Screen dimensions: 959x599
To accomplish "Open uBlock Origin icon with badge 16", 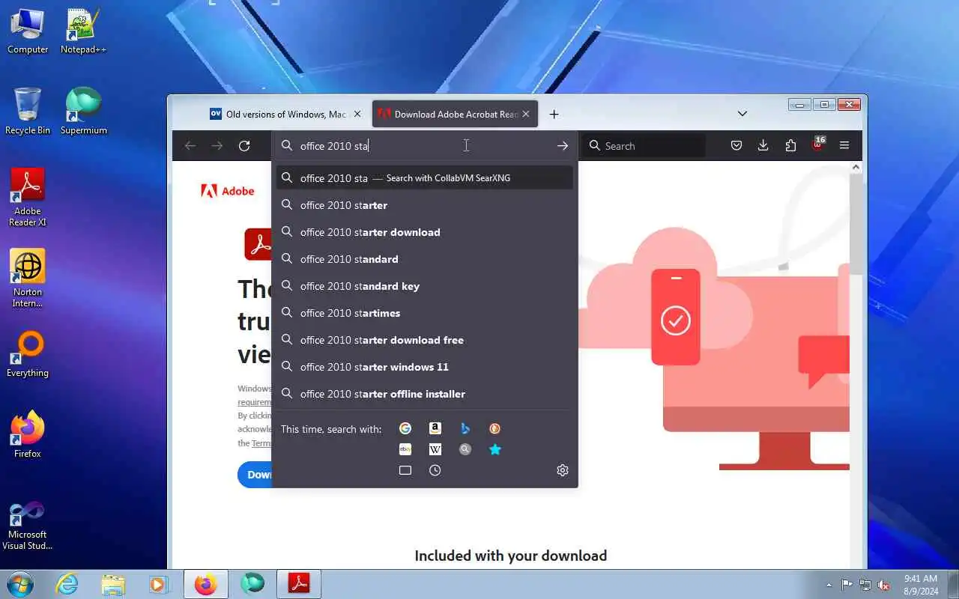I will (x=817, y=145).
